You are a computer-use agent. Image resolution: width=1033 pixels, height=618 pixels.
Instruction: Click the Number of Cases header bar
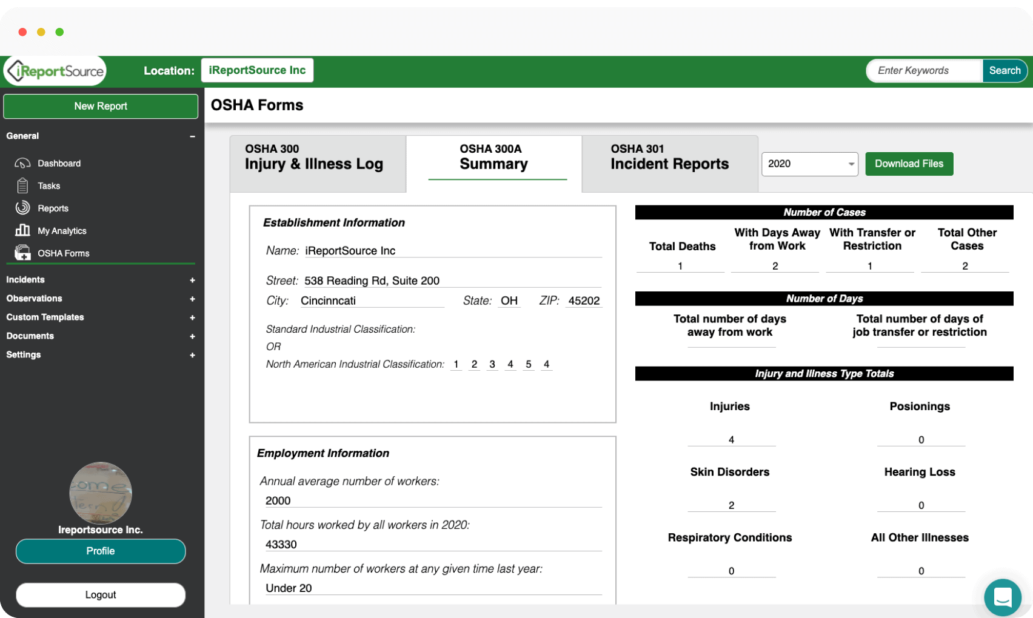(824, 213)
